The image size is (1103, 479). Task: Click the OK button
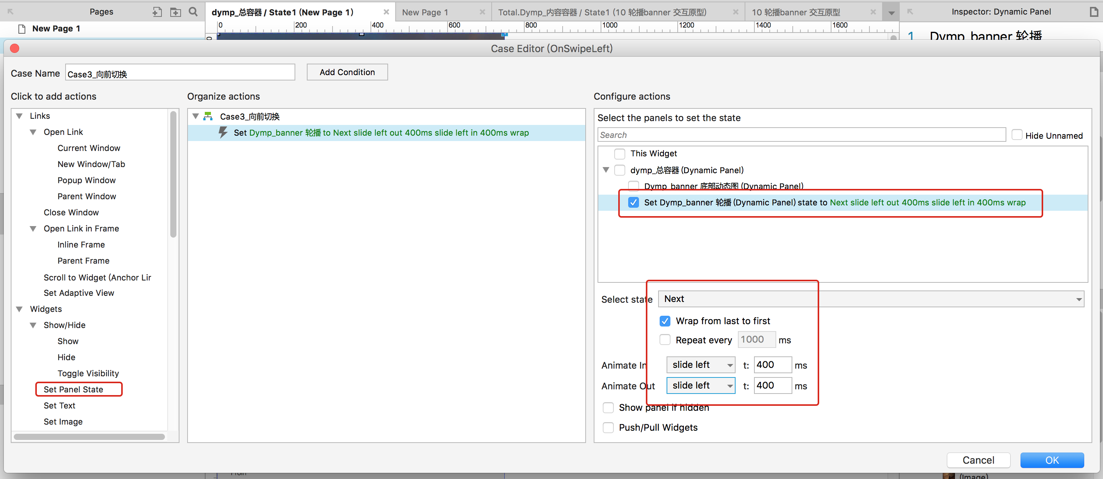tap(1052, 460)
